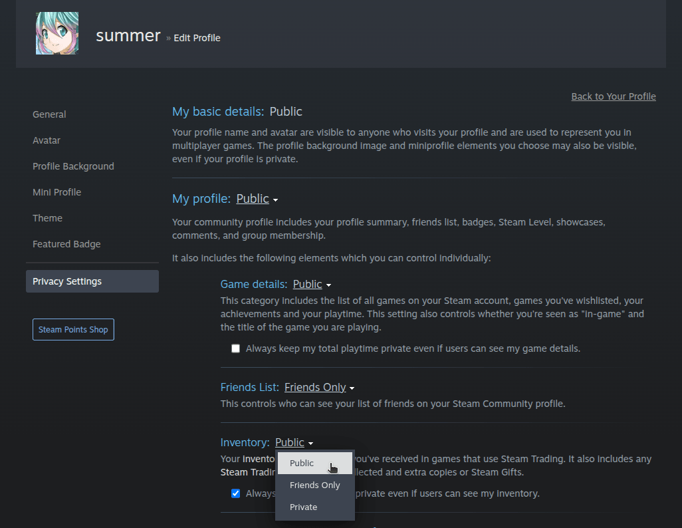This screenshot has width=682, height=528.
Task: Choose Friends Only for Inventory visibility
Action: [314, 485]
